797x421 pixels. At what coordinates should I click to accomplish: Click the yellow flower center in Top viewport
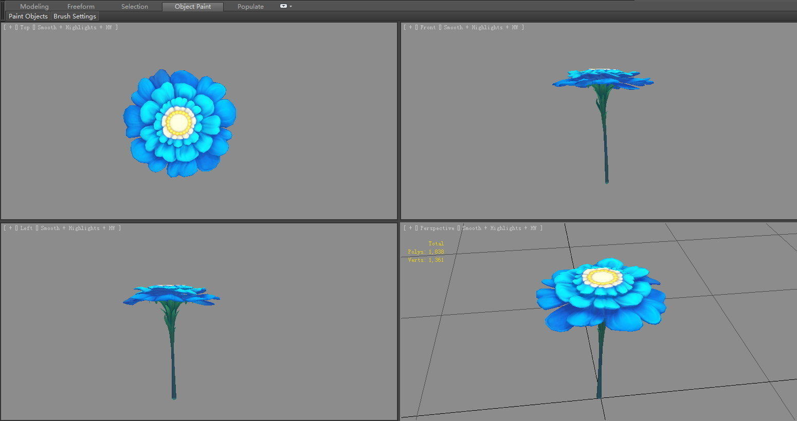tap(179, 123)
